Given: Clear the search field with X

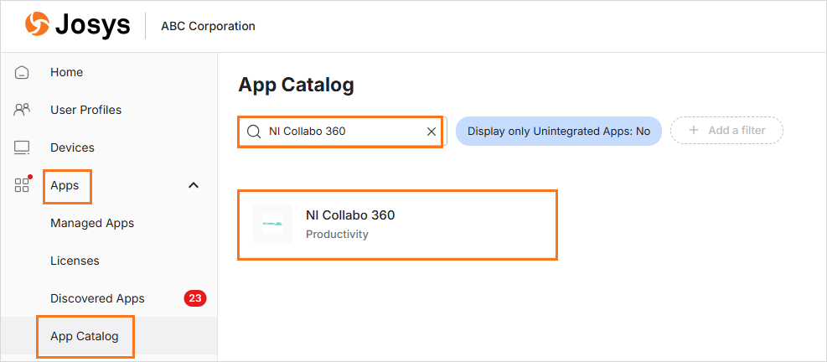Looking at the screenshot, I should [x=431, y=132].
